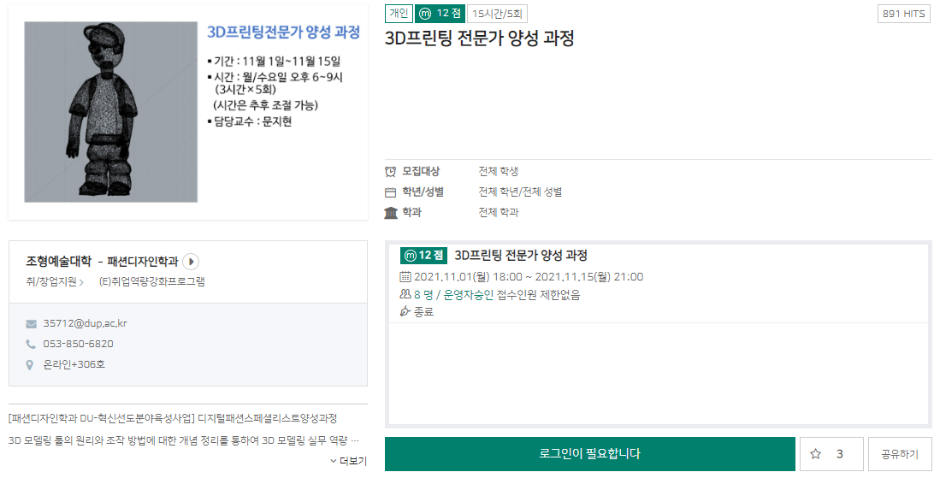The height and width of the screenshot is (478, 940).
Task: Click the 조형예술대학 department name
Action: click(x=58, y=262)
